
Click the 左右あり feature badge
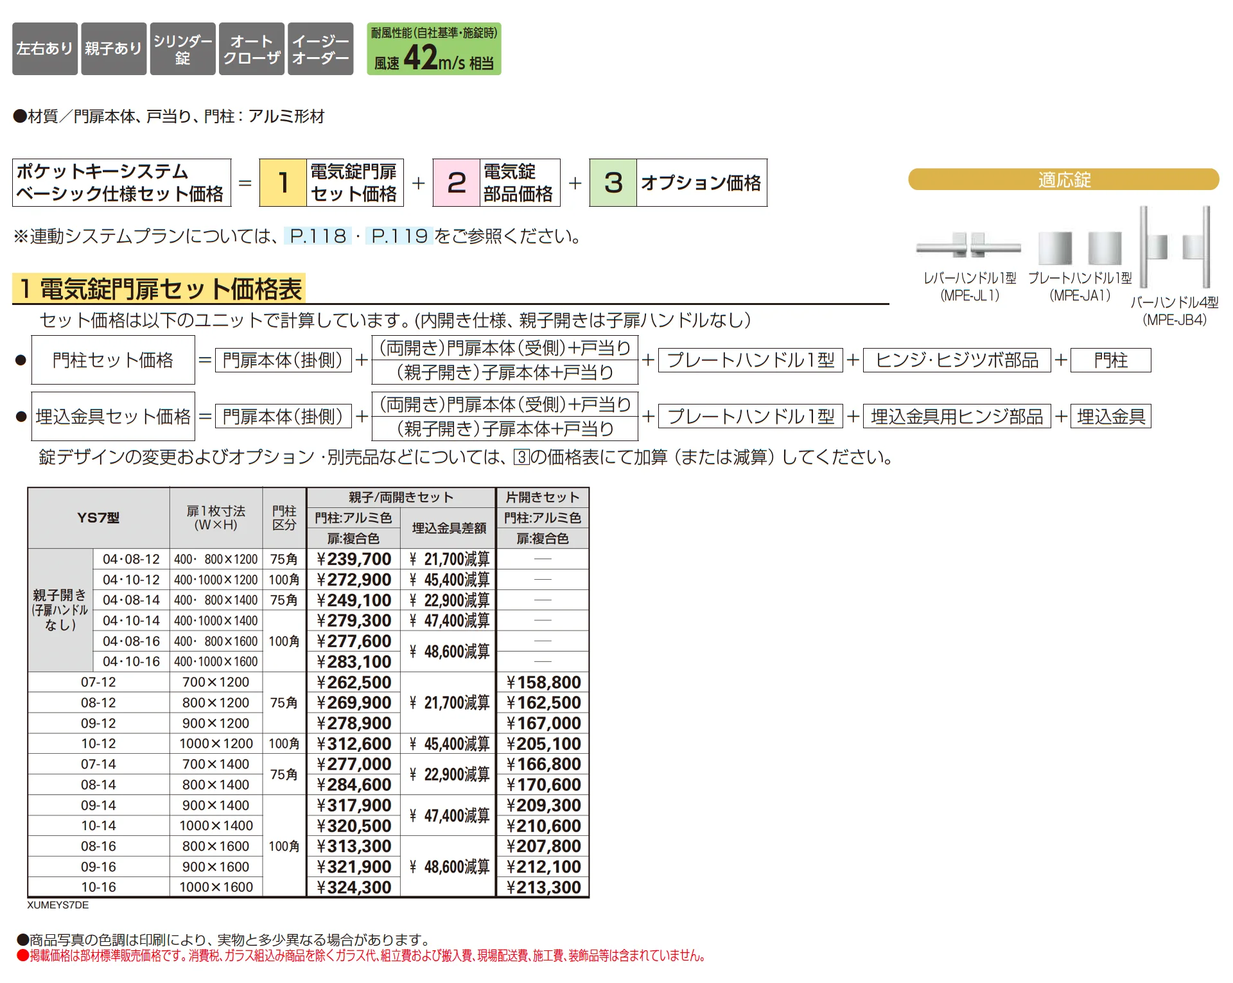tap(45, 49)
